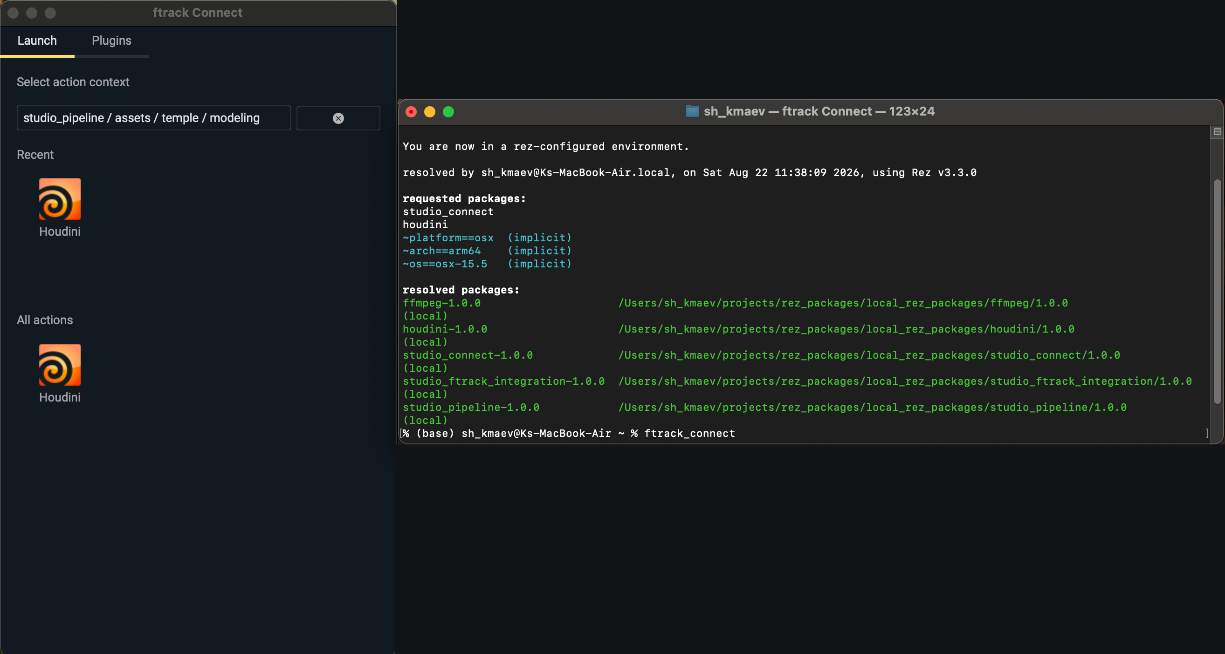Click the '~os==osx-15.5' line in Terminal
Image resolution: width=1225 pixels, height=654 pixels.
tap(487, 264)
